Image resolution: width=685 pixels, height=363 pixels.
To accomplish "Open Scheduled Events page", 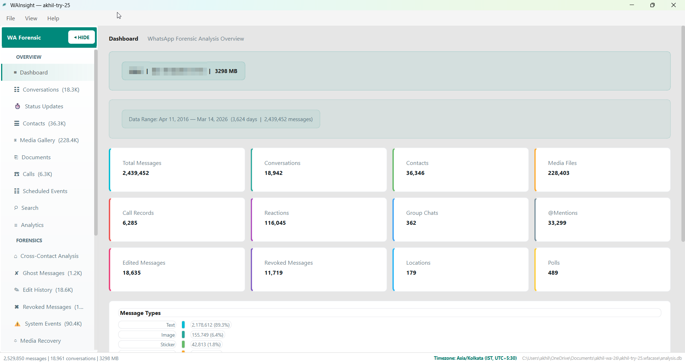I will coord(48,191).
